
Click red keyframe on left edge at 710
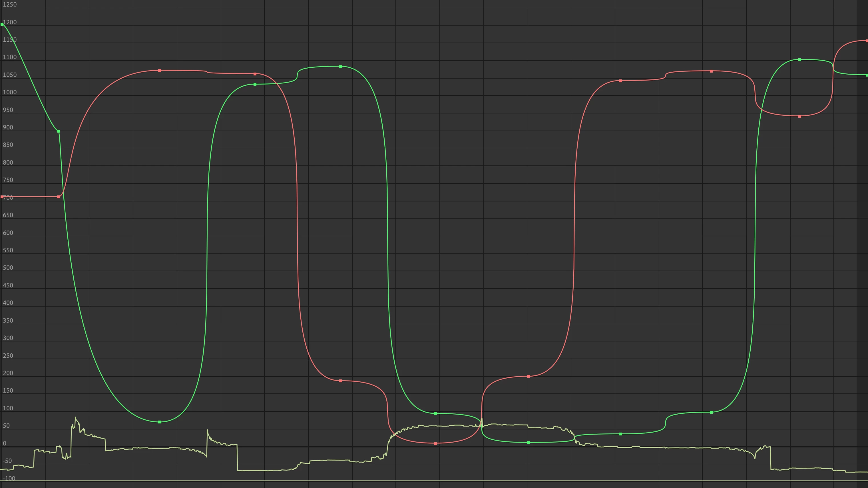point(2,197)
